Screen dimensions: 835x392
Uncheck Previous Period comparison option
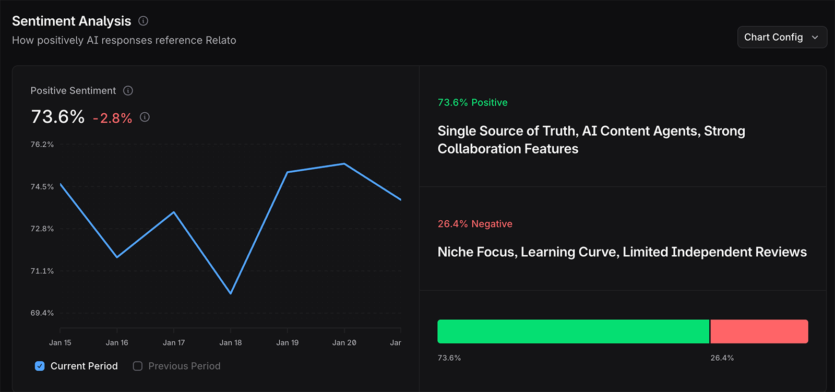[137, 366]
